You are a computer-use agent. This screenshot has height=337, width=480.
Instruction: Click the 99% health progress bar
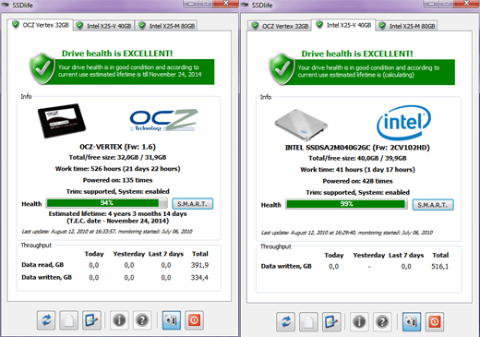(346, 204)
